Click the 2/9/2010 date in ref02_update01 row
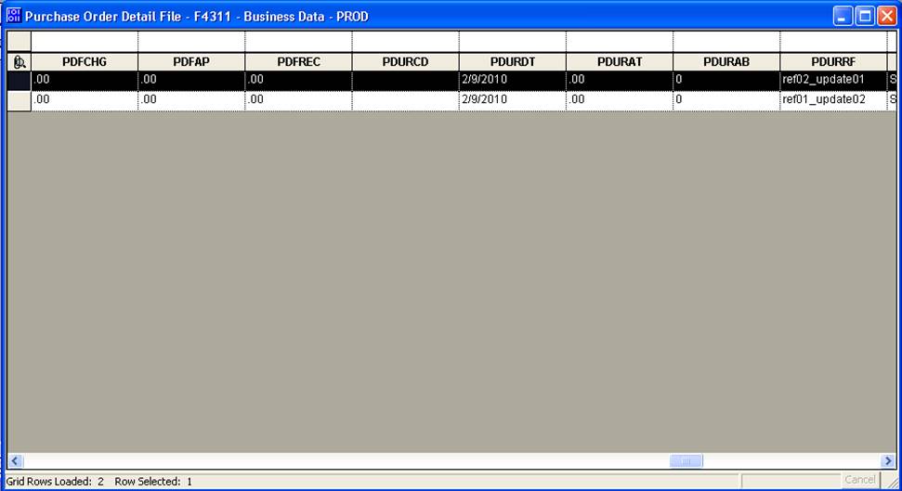This screenshot has width=902, height=491. coord(513,80)
